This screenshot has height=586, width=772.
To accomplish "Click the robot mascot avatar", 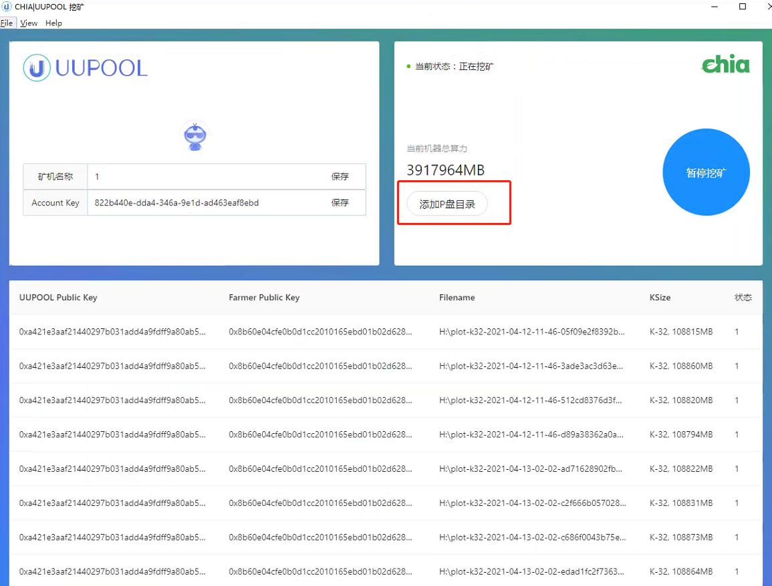I will (195, 136).
